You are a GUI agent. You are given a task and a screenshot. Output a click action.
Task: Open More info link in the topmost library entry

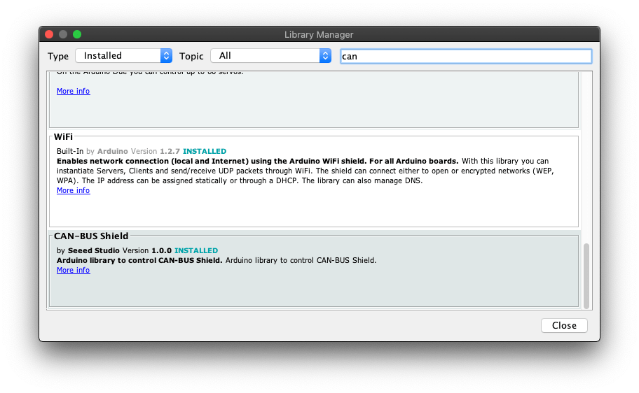(74, 91)
